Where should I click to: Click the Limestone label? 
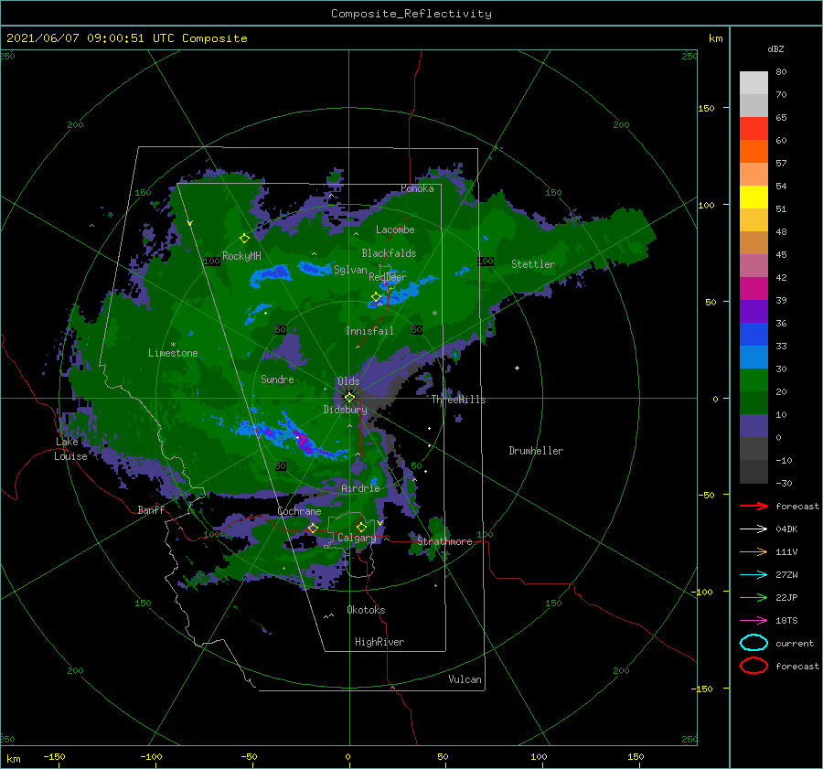pyautogui.click(x=173, y=353)
